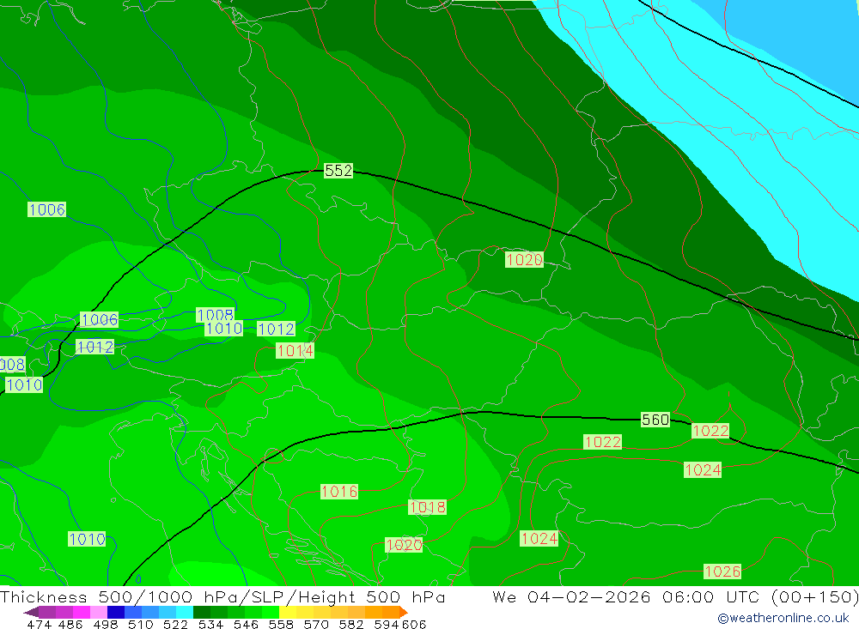Click the legend value 546
This screenshot has height=629, width=859.
[x=246, y=625]
